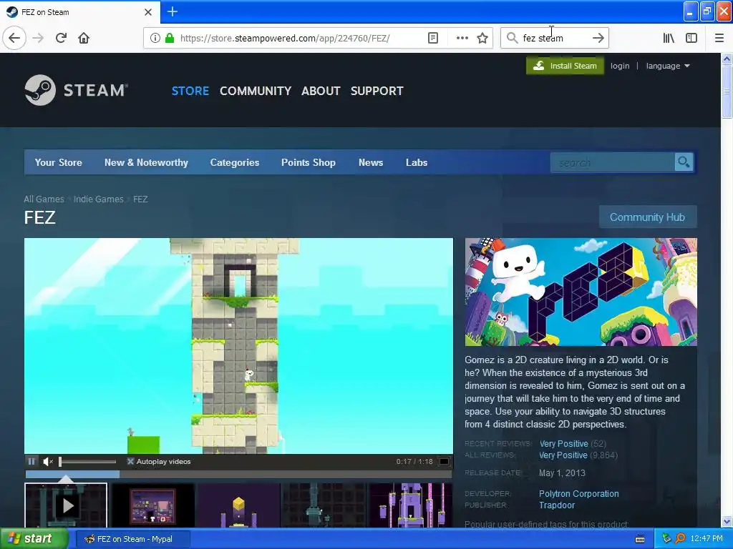This screenshot has height=549, width=733.
Task: Enter fullscreen with the video fullscreen icon
Action: [444, 461]
